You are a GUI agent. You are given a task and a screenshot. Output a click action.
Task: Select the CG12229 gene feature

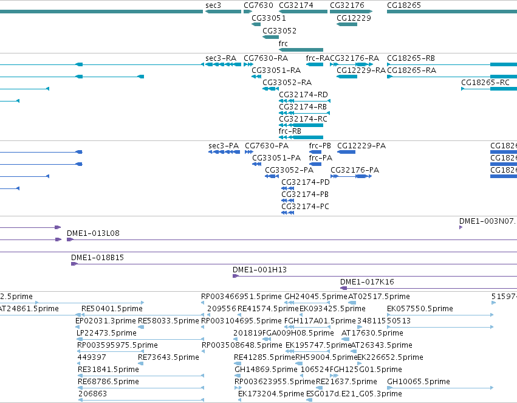pos(347,24)
